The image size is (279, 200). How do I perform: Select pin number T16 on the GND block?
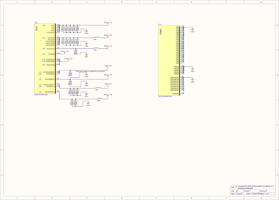pos(183,26)
